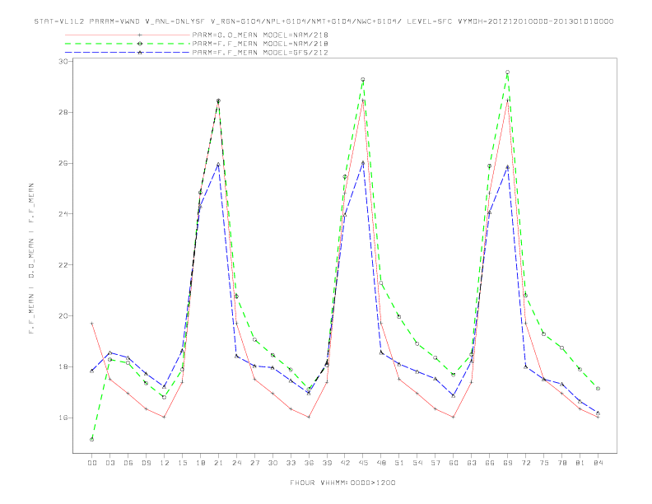Viewport: 652px width, 504px height.
Task: Click the red plus data point at hour 60
Action: click(x=454, y=417)
